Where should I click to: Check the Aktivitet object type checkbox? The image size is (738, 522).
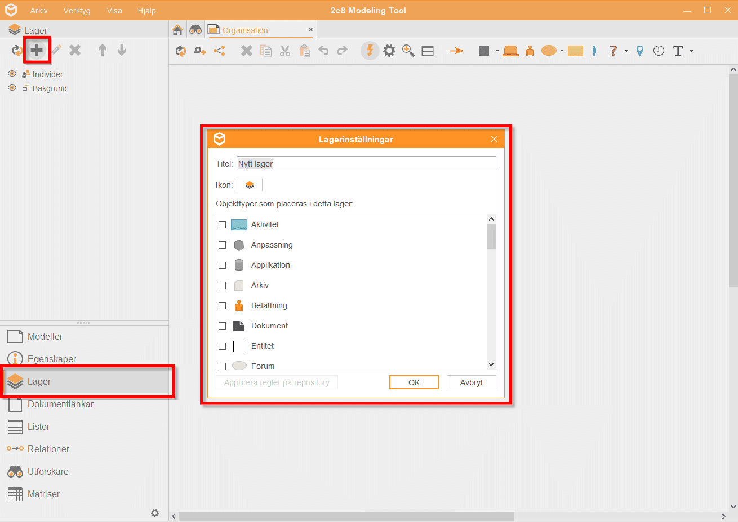222,224
